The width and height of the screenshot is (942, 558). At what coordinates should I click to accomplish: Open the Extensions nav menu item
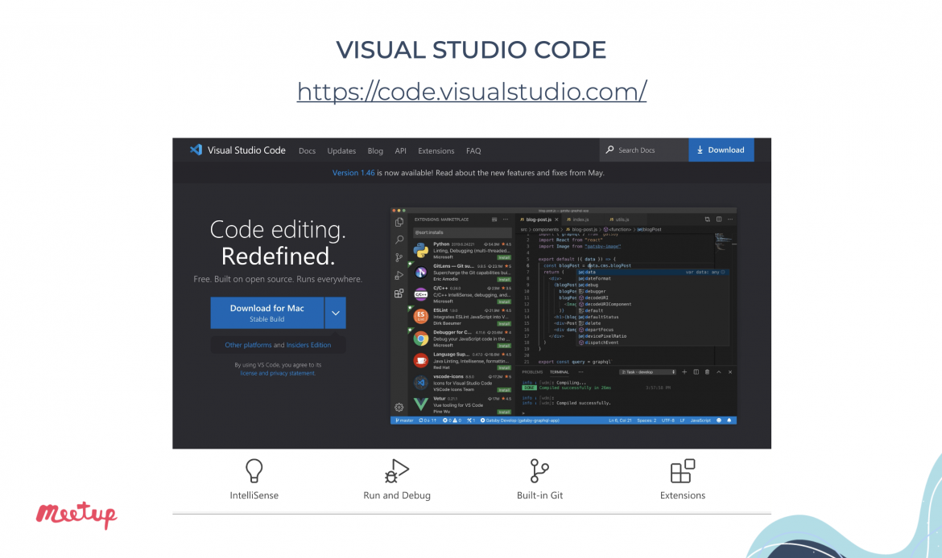[436, 150]
